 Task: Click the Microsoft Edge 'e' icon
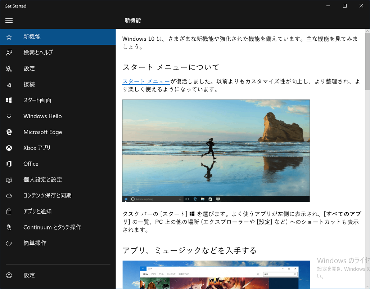pos(9,132)
